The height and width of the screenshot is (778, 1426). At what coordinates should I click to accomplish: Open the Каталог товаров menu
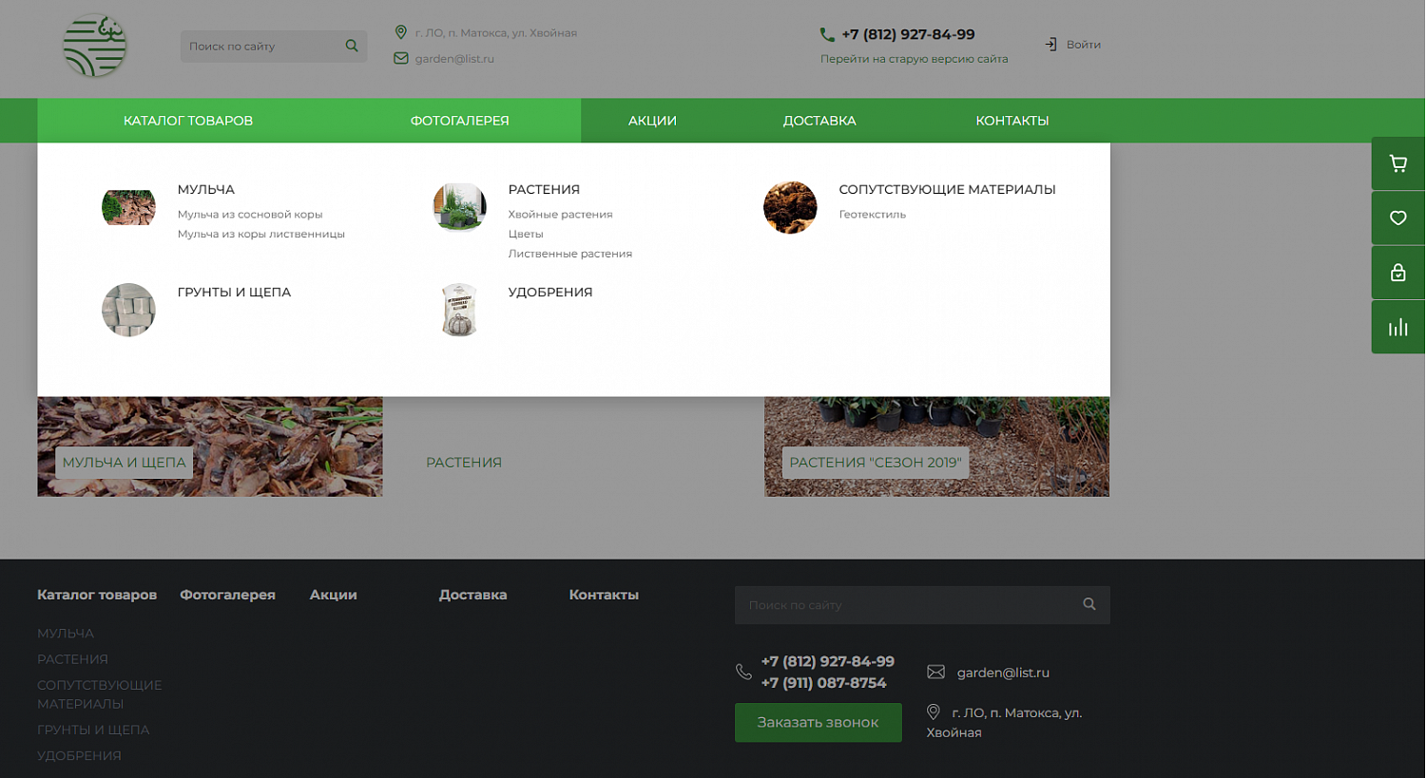[188, 121]
